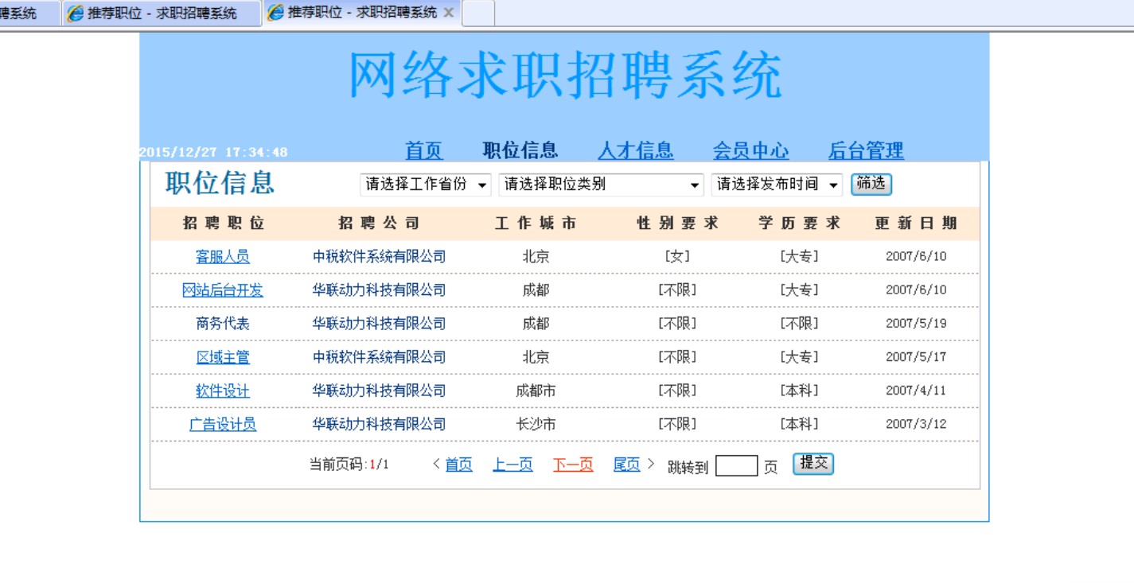1134x583 pixels.
Task: Open the 区域主管 job posting
Action: tap(223, 357)
